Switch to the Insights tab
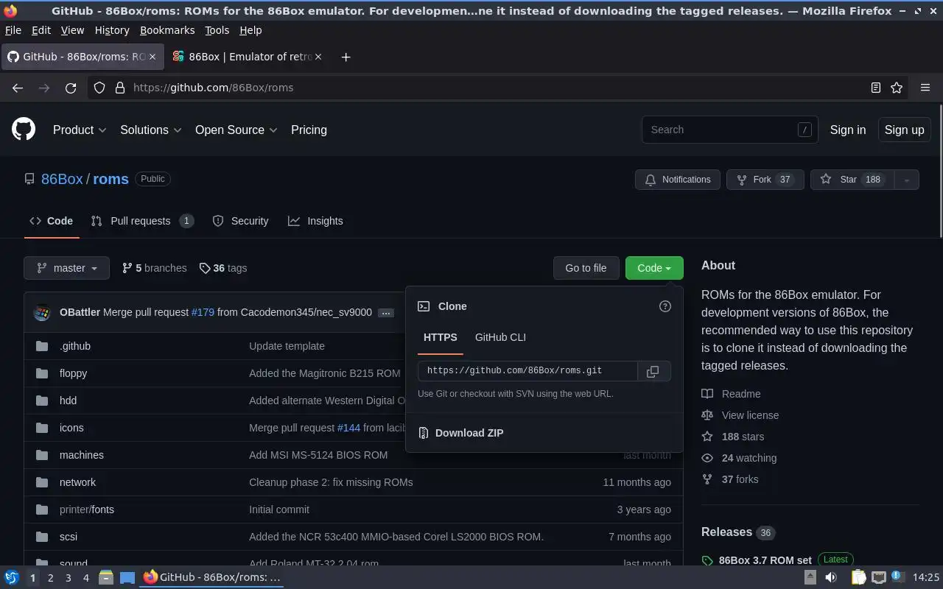The height and width of the screenshot is (589, 943). coord(315,221)
